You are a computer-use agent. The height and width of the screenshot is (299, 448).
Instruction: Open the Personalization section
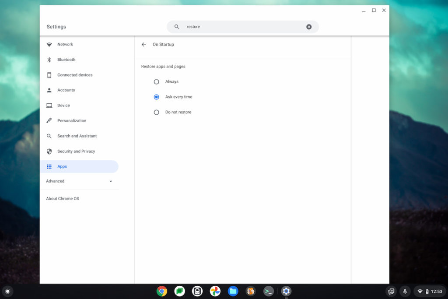click(79, 121)
